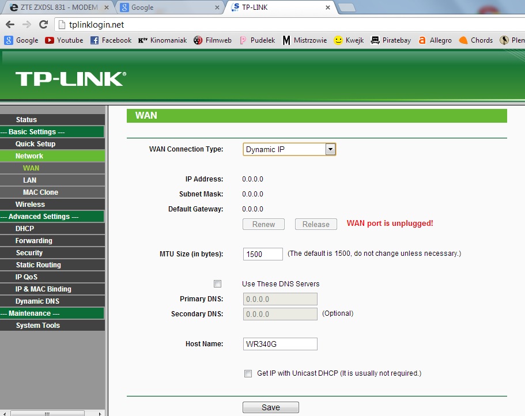Screen dimensions: 525x416
Task: Open the Filmweb bookmark
Action: [212, 40]
